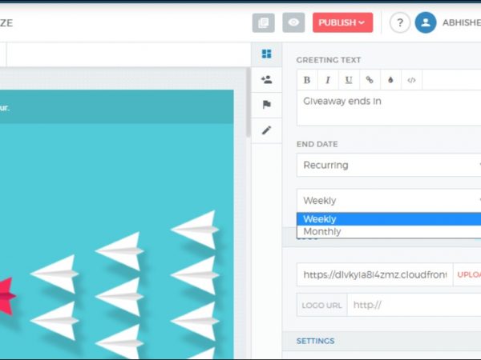The height and width of the screenshot is (360, 481).
Task: Open the flag sidebar tab
Action: [266, 104]
